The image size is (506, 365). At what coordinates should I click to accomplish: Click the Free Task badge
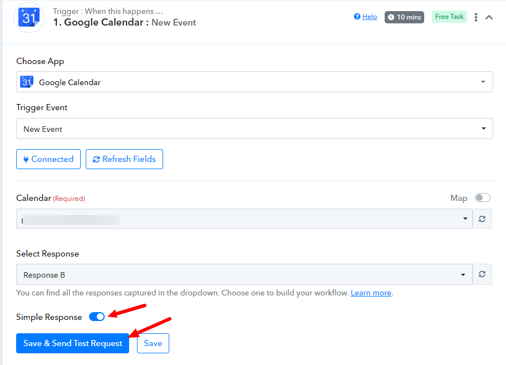(449, 17)
